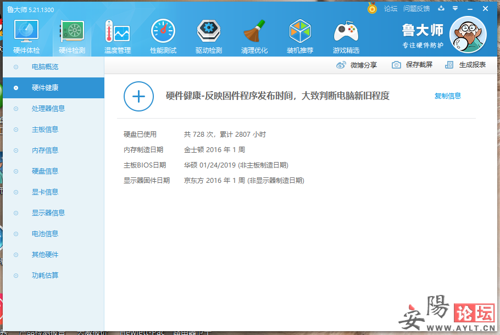Click the 金士顿 2016 年 1 周 text
The height and width of the screenshot is (335, 500).
coord(214,150)
